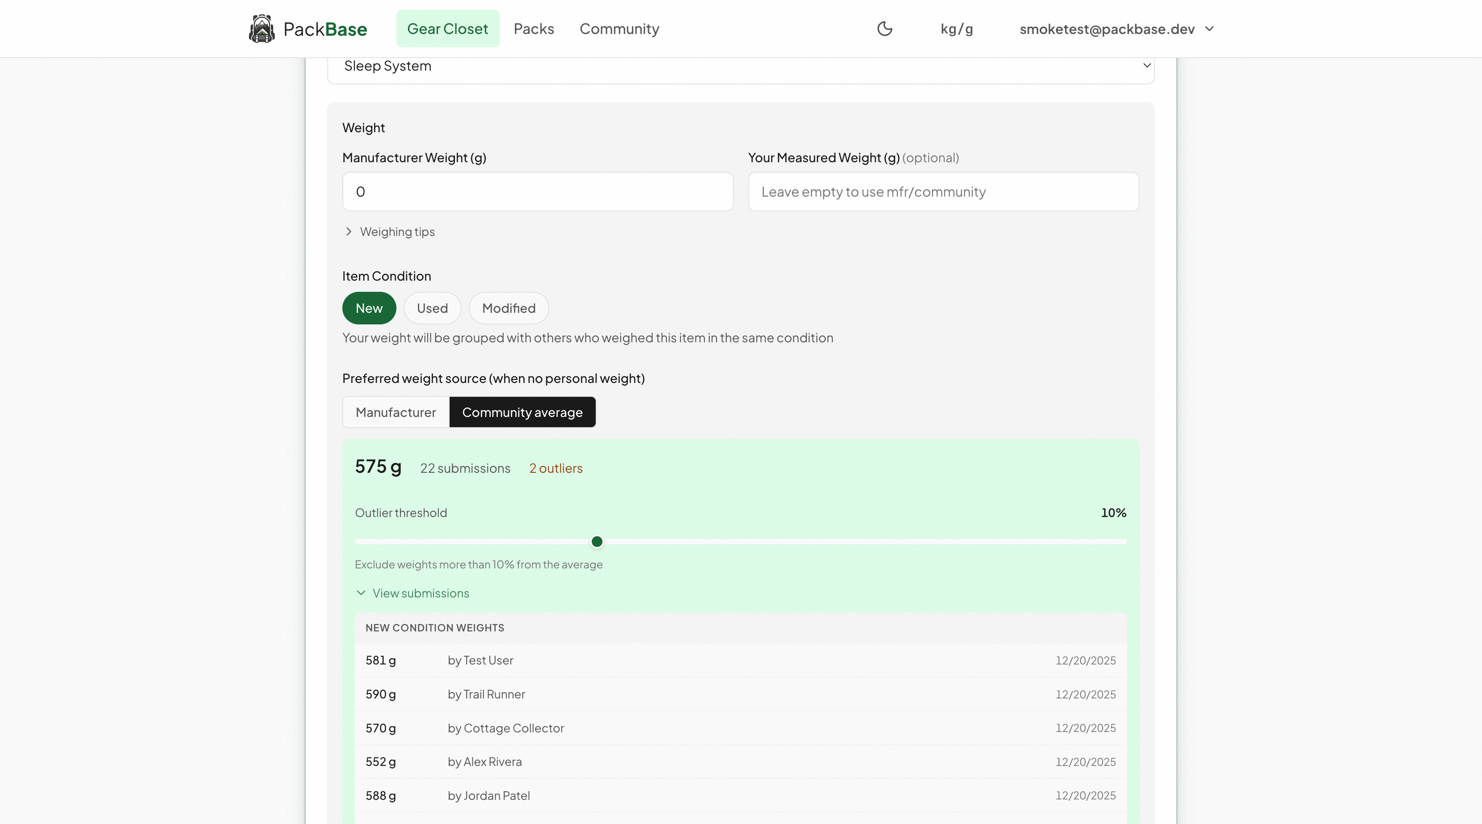Select the New item condition
This screenshot has height=824, width=1482.
(369, 308)
